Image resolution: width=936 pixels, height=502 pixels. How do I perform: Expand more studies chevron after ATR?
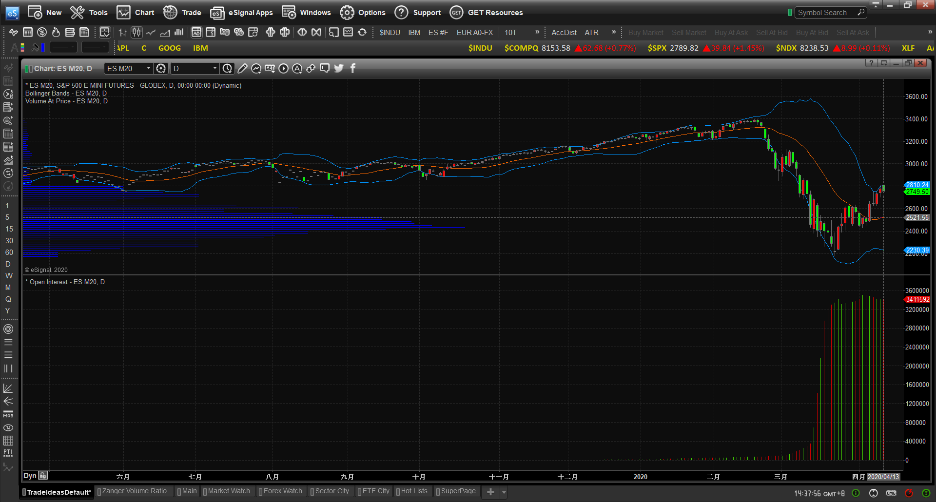tap(614, 32)
